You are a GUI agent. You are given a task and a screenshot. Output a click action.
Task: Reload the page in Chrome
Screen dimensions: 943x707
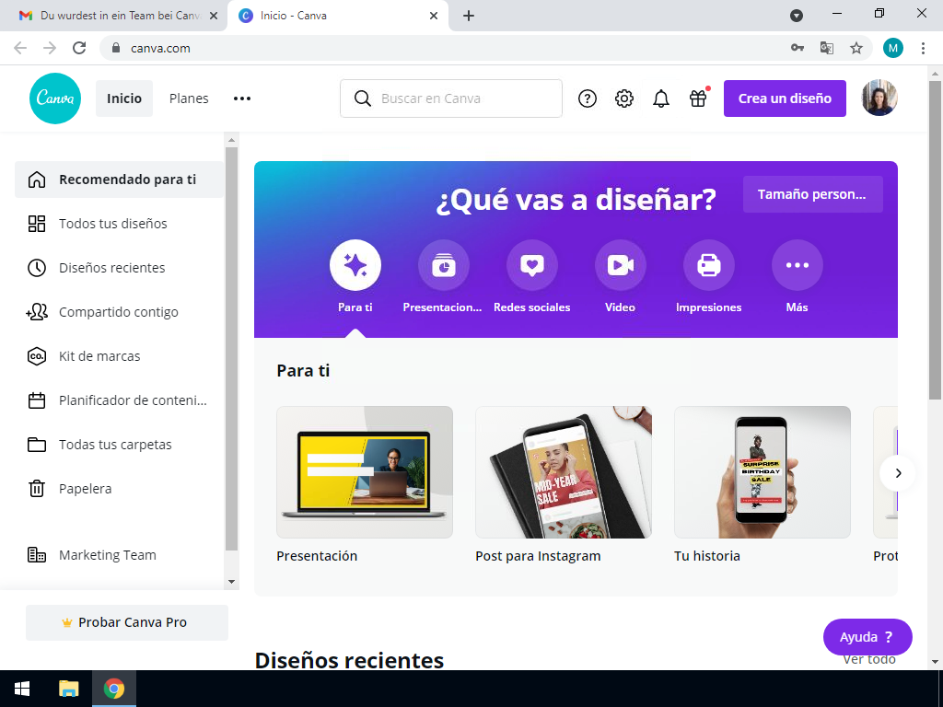tap(79, 48)
